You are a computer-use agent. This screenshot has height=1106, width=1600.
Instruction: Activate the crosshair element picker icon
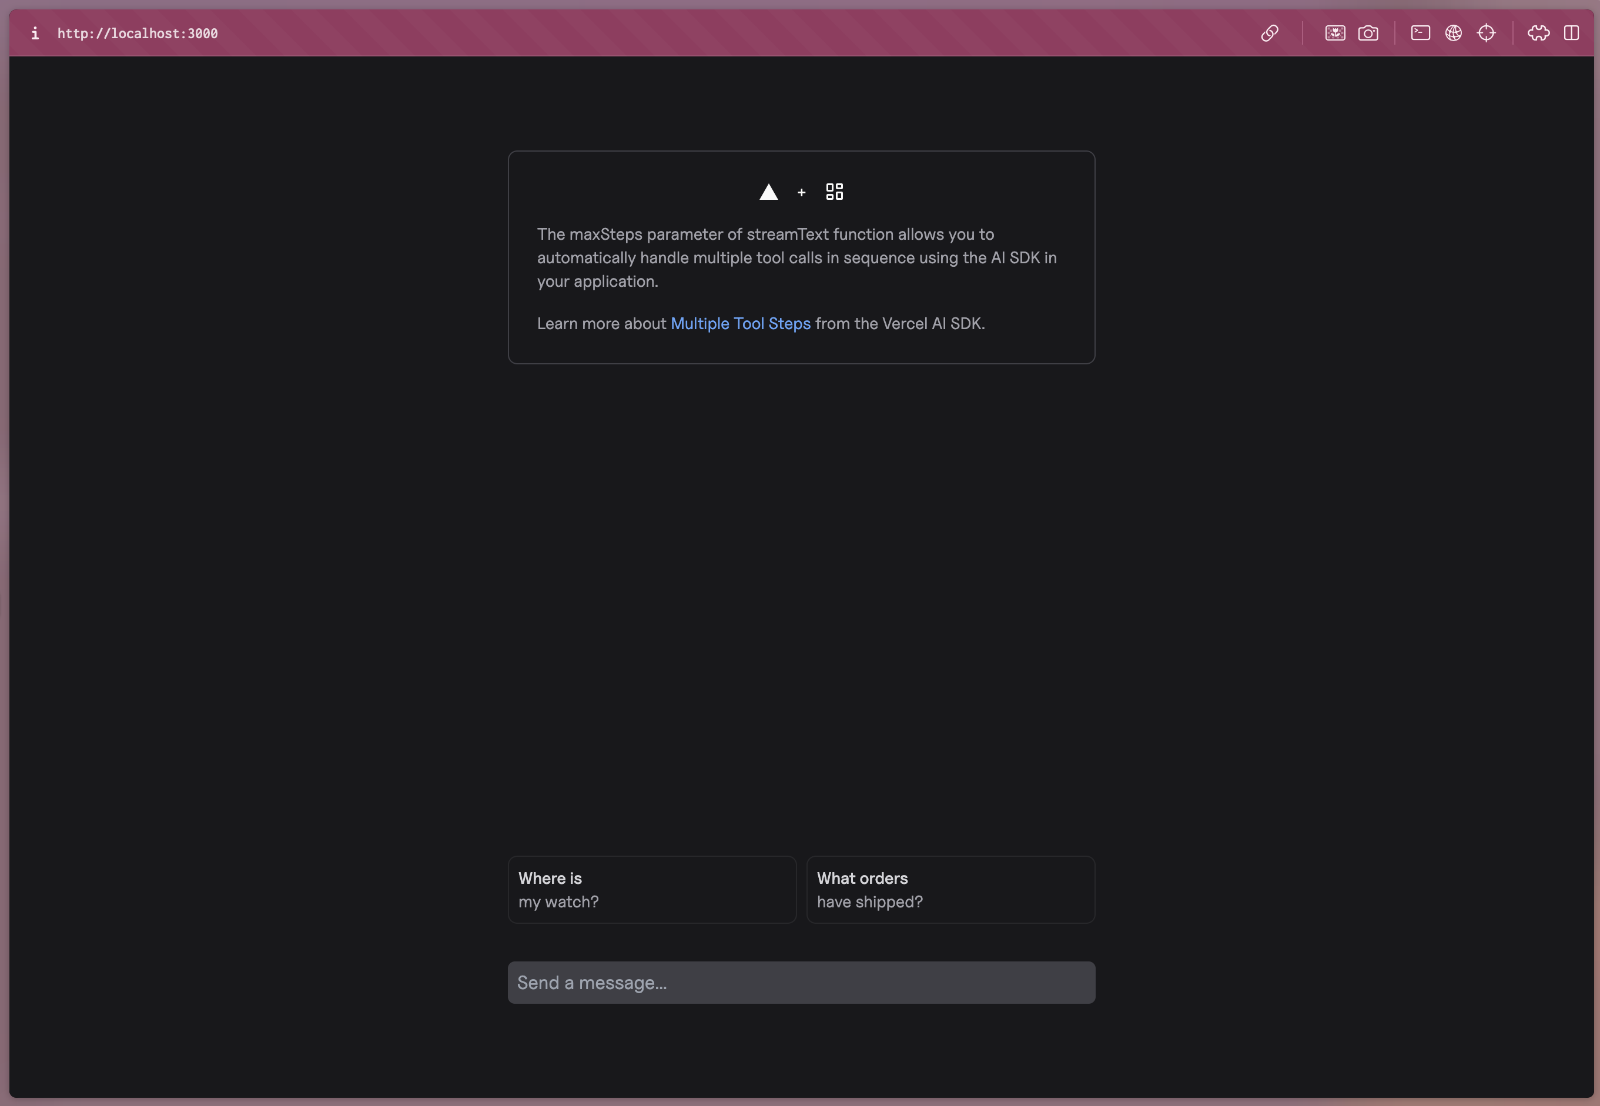1487,32
